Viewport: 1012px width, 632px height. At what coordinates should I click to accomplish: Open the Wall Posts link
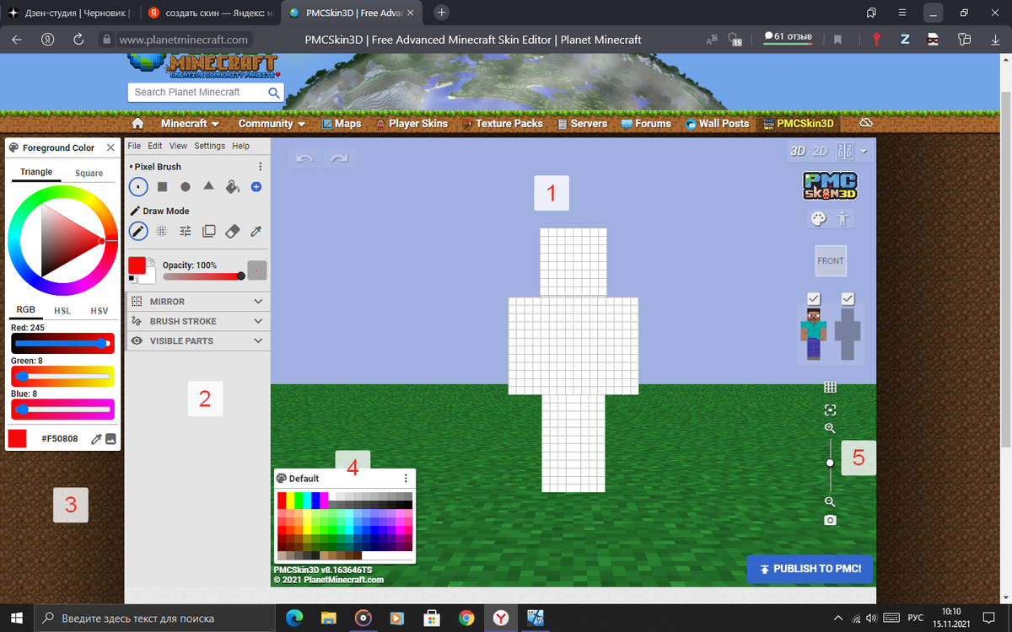click(x=717, y=123)
